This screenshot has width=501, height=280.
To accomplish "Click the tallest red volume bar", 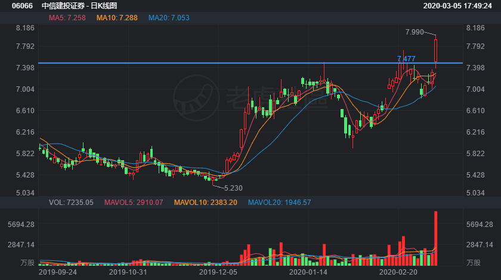I will (x=435, y=238).
